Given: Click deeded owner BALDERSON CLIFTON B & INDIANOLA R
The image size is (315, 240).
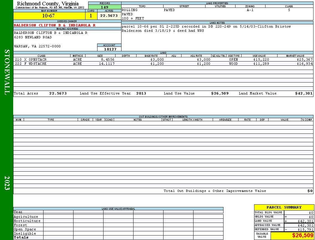Looking at the screenshot, I should pos(55,25).
